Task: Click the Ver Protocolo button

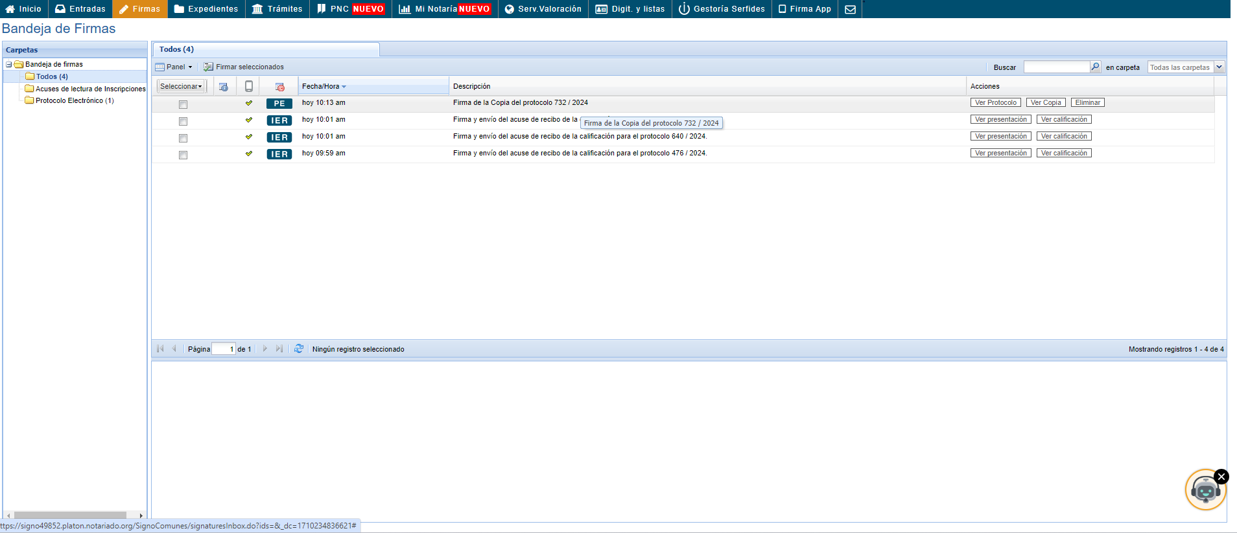Action: click(x=995, y=102)
